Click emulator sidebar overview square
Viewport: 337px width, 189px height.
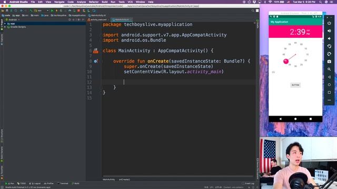tap(329, 92)
